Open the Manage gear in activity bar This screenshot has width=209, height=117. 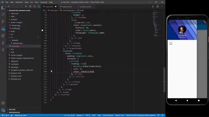pyautogui.click(x=3, y=110)
